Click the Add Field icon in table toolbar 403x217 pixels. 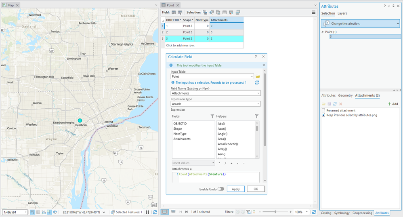(x=174, y=13)
